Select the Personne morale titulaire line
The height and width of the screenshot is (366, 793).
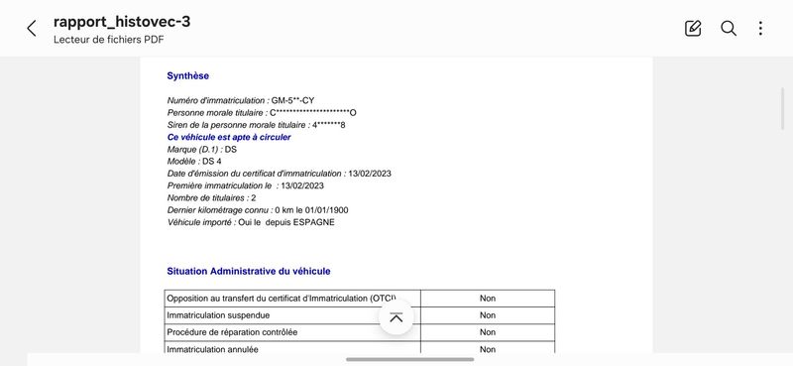[262, 113]
